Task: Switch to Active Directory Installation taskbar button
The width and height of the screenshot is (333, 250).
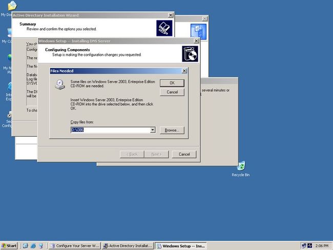Action: click(128, 246)
